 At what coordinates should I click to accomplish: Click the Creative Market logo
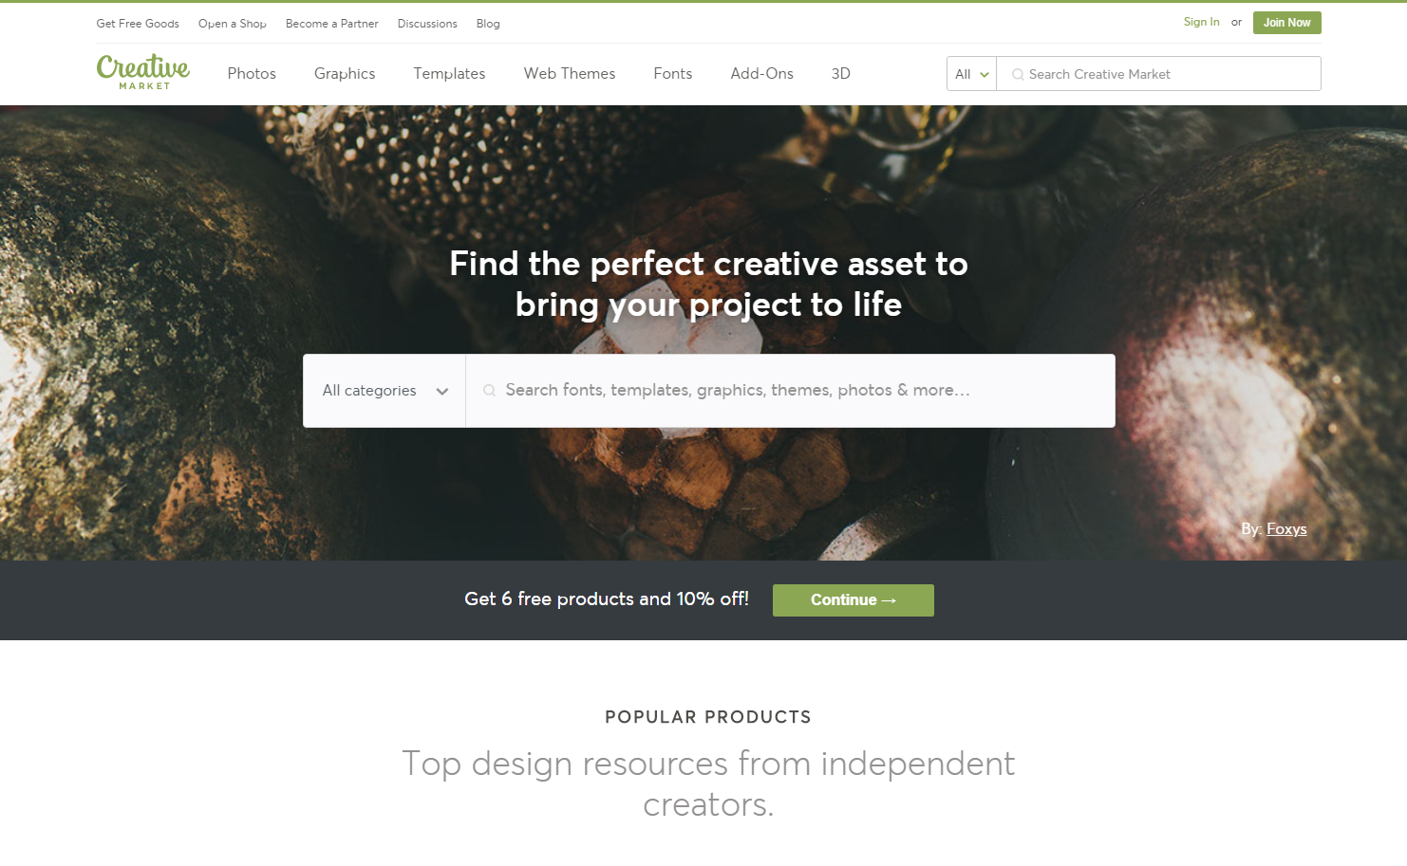[143, 72]
